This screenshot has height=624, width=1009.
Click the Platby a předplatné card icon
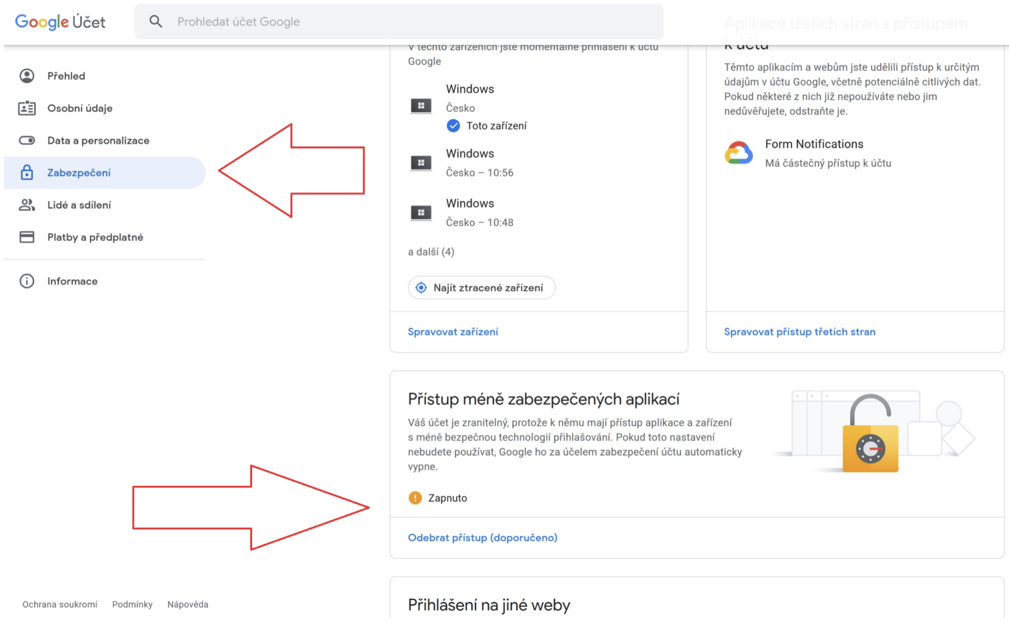coord(26,237)
